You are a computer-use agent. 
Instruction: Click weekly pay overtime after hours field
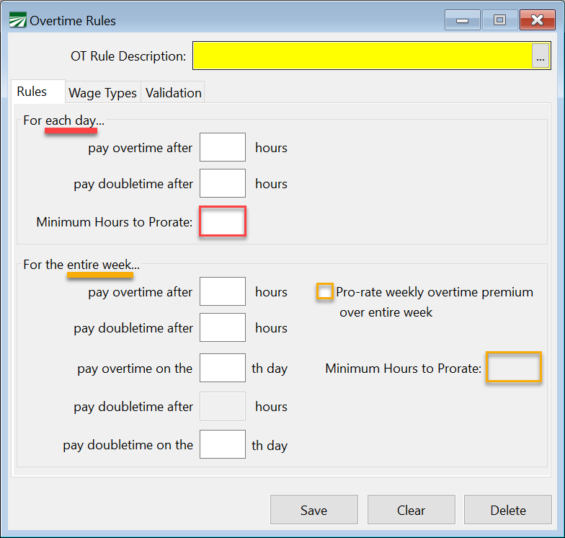tap(223, 292)
